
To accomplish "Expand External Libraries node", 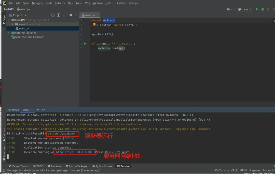I will [x=8, y=33].
